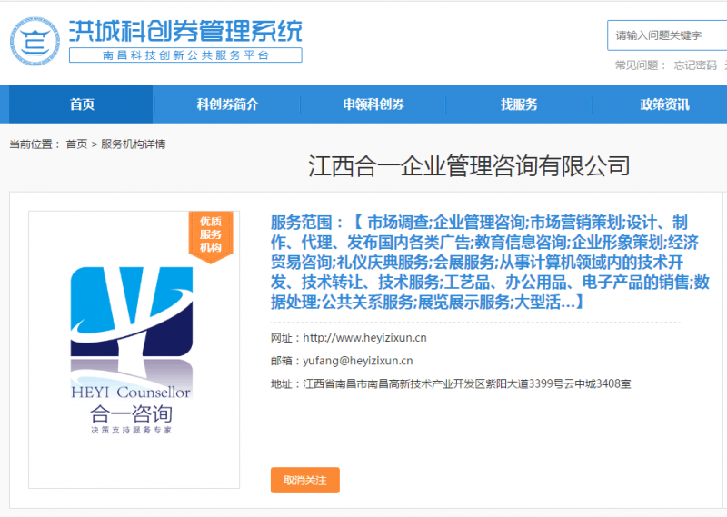Go to the 申领科创券 navigation tab
Image resolution: width=727 pixels, height=517 pixels.
tap(373, 104)
